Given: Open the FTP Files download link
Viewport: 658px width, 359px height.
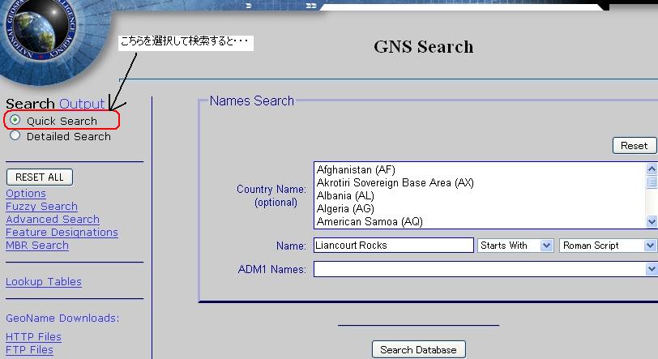Looking at the screenshot, I should [29, 350].
